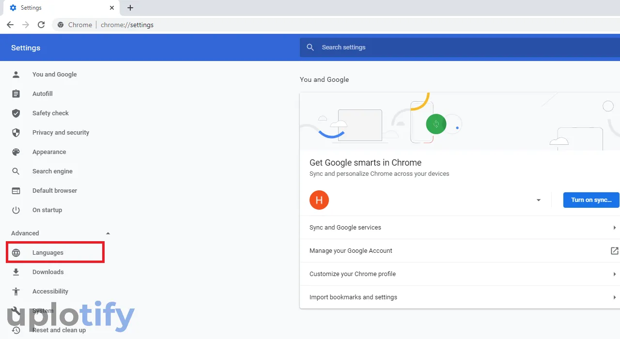Open Reset and clean up settings
The height and width of the screenshot is (339, 620).
point(59,330)
